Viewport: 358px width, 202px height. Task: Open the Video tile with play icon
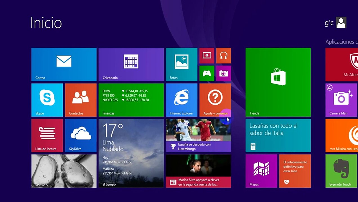[207, 56]
